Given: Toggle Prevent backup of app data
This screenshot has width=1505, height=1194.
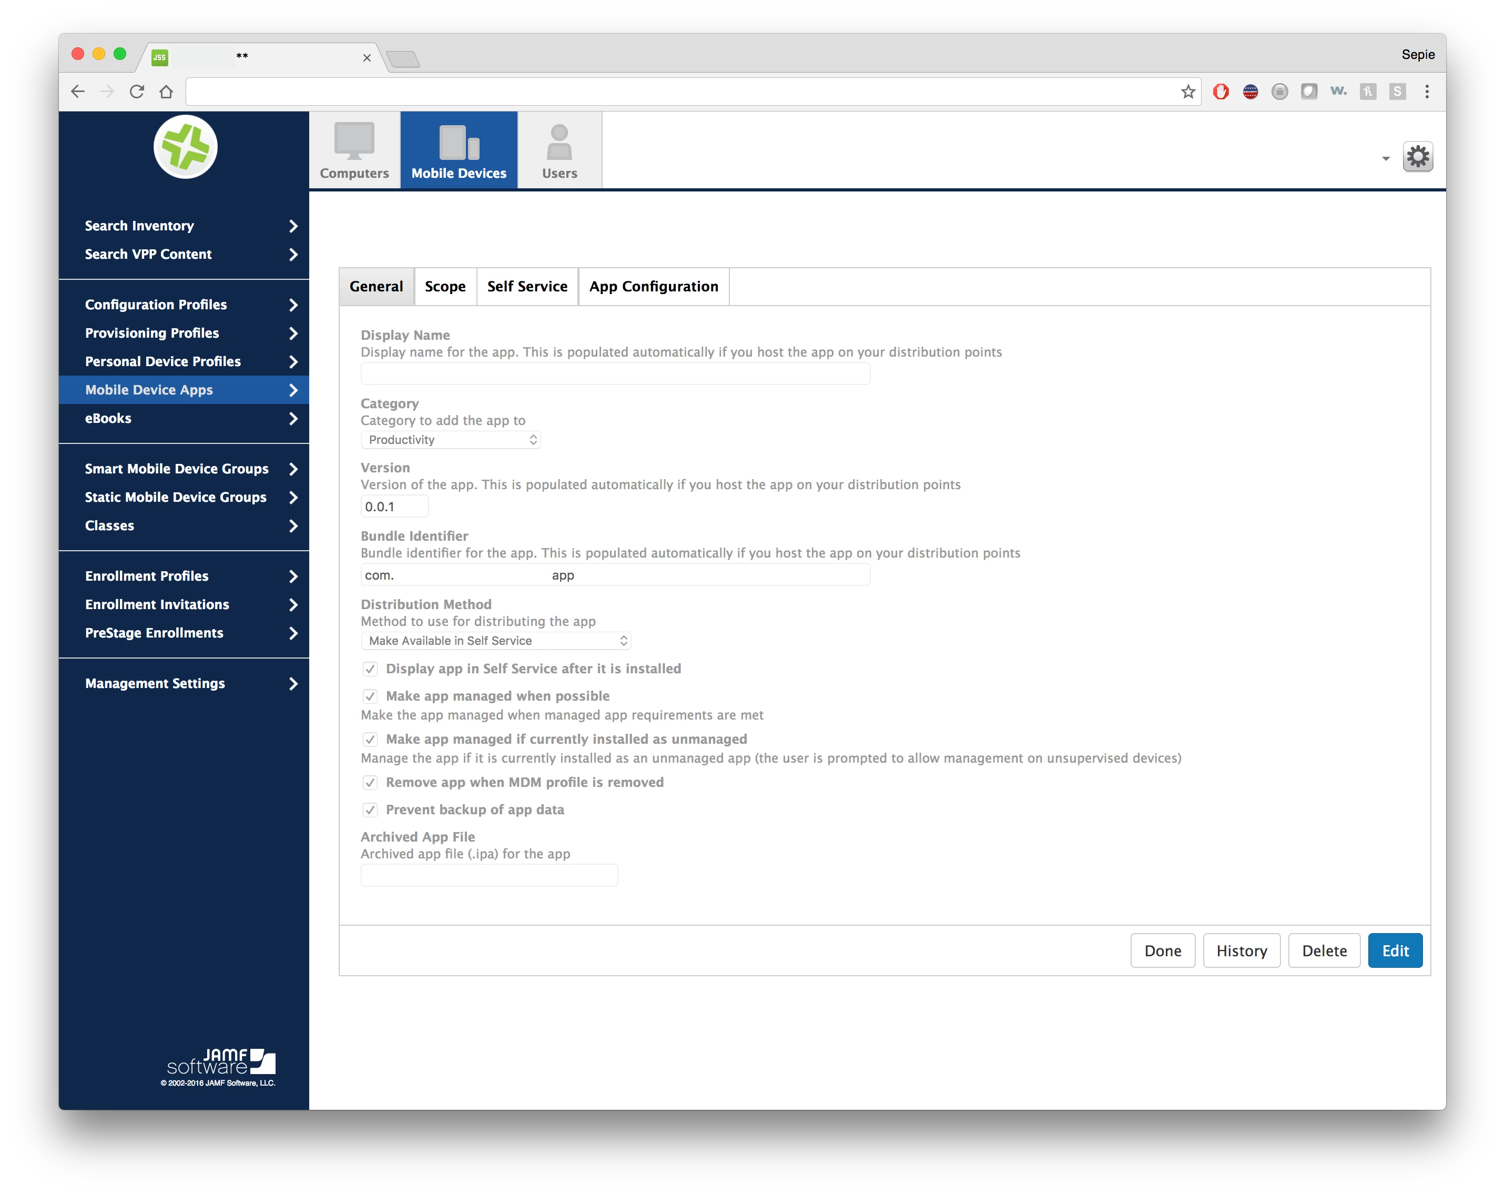Looking at the screenshot, I should pyautogui.click(x=370, y=810).
